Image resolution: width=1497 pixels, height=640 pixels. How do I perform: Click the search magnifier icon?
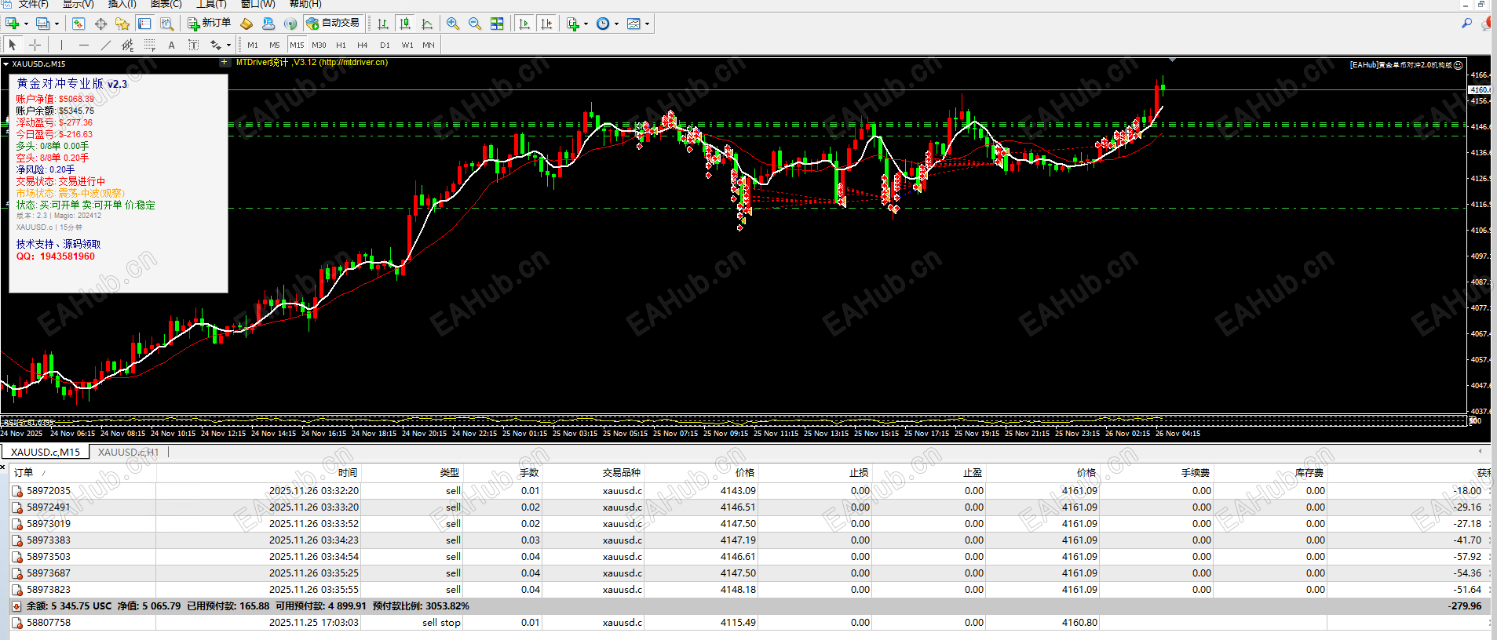tap(1466, 24)
